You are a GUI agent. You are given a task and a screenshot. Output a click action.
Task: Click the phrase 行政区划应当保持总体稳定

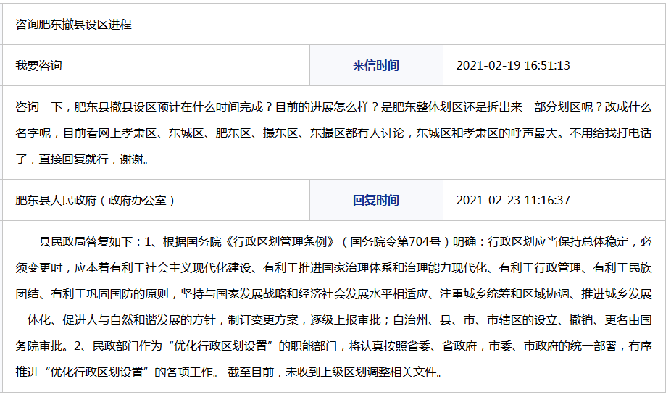559,242
